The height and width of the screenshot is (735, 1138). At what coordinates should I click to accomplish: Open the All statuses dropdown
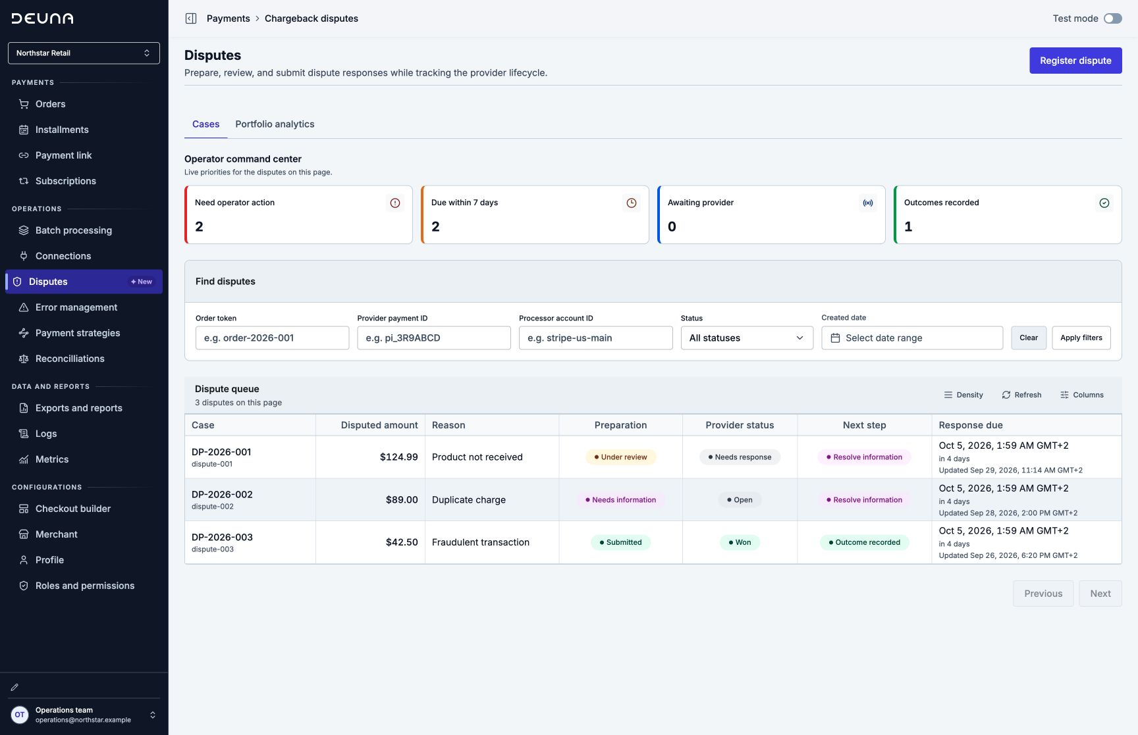[x=747, y=338]
